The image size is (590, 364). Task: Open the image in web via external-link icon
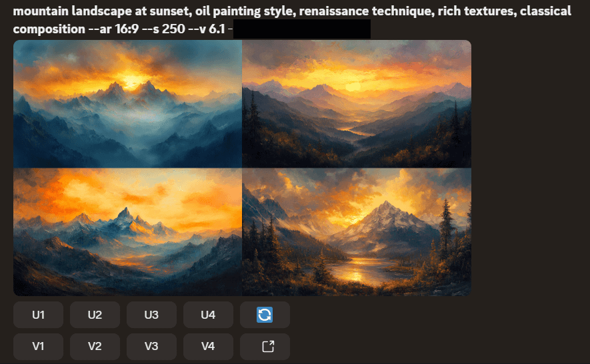click(x=268, y=346)
